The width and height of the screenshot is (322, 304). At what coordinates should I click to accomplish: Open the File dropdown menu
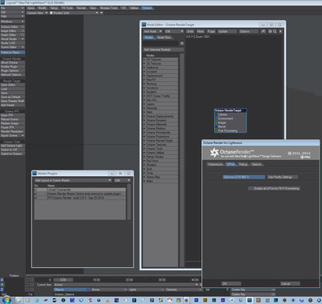(x=12, y=8)
